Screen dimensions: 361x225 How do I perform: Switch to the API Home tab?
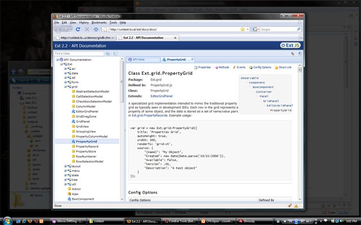point(143,60)
